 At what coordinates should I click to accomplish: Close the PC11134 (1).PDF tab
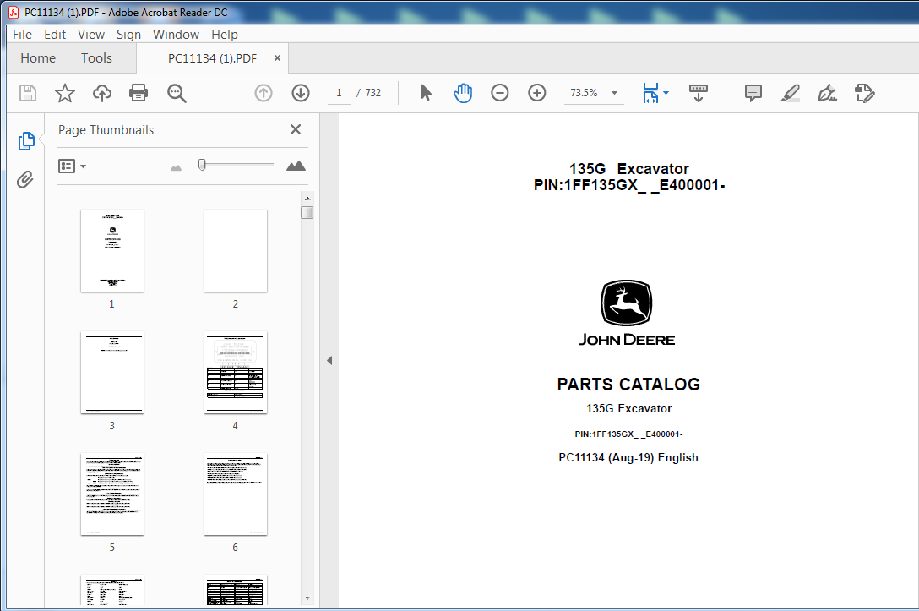click(x=277, y=58)
